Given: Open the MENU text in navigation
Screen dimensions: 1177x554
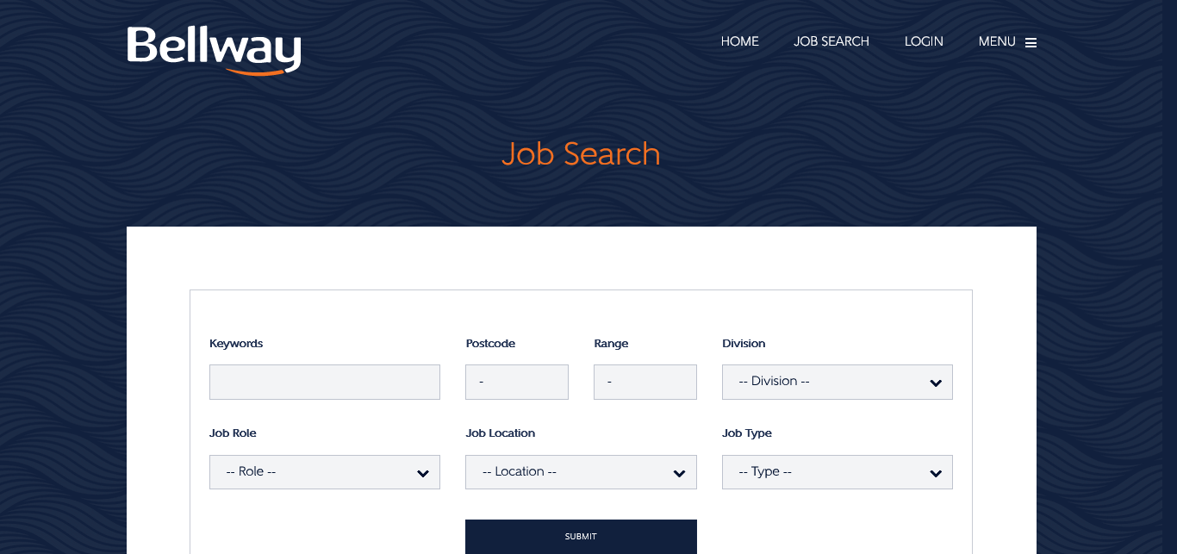Looking at the screenshot, I should coord(997,41).
